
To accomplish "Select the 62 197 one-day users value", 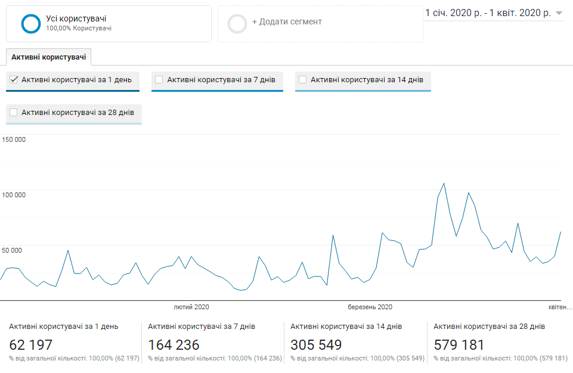I will [31, 344].
